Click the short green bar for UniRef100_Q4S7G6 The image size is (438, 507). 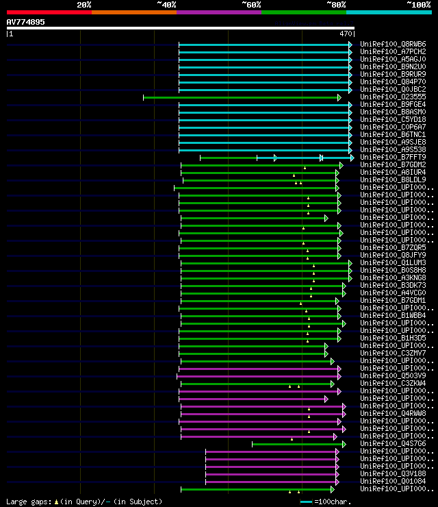(299, 444)
